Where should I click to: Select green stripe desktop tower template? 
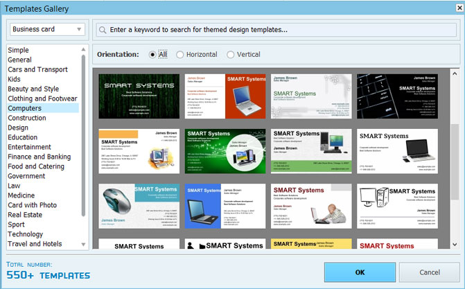311,151
